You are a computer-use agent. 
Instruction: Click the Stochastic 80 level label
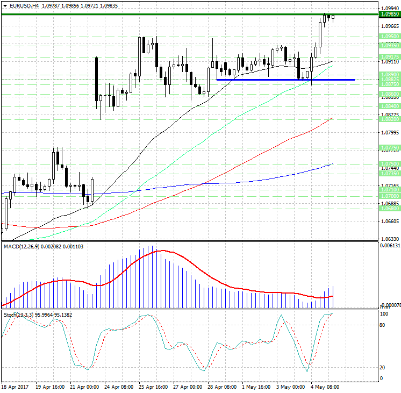[x=382, y=325]
